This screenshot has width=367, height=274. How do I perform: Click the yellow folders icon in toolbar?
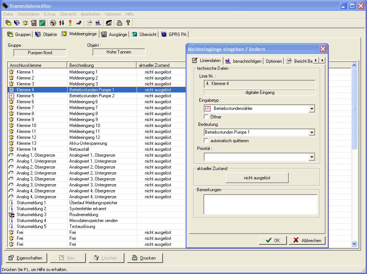[x=8, y=23]
